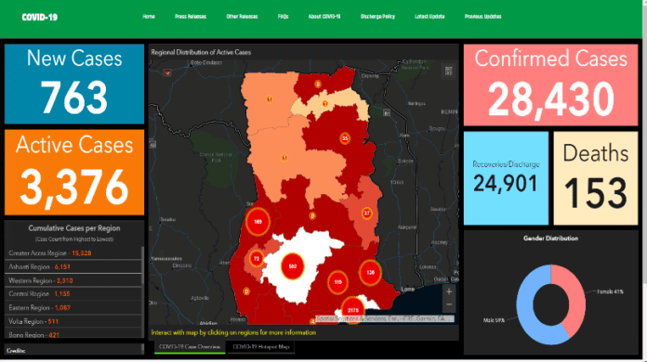Open Press Releases page
Image resolution: width=647 pixels, height=362 pixels.
coord(191,17)
